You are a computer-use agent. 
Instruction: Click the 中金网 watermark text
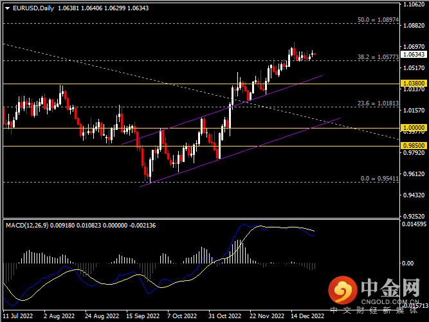[x=391, y=287]
